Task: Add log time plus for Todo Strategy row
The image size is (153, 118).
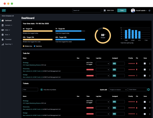Action: pyautogui.click(x=108, y=64)
